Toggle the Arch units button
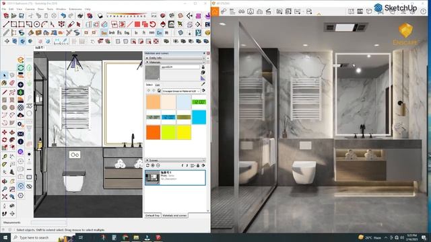The width and height of the screenshot is (431, 242). 112,33
